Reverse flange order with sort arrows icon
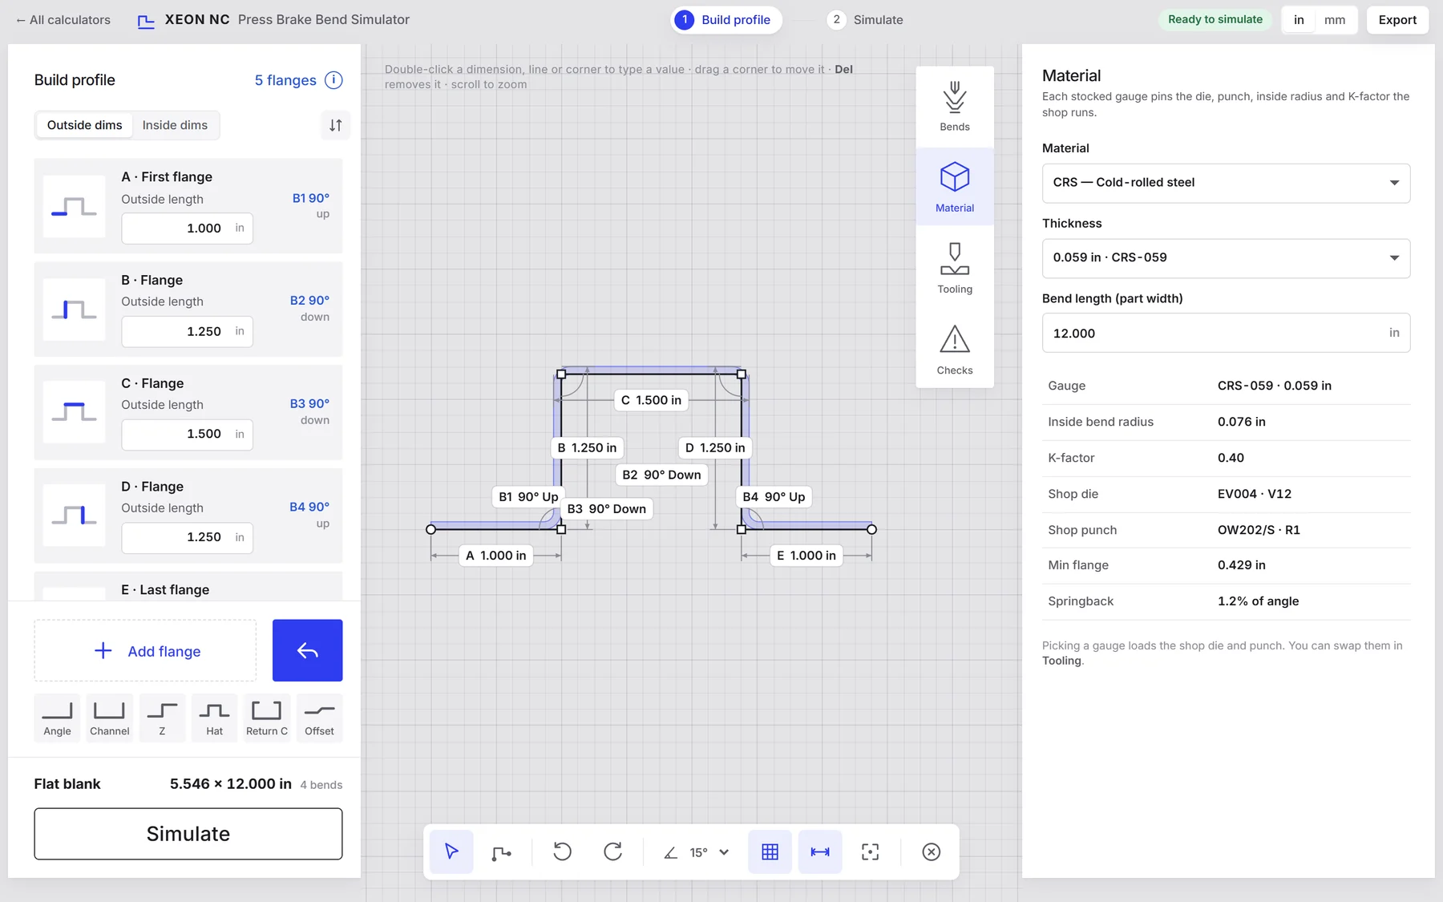1443x902 pixels. (x=336, y=125)
